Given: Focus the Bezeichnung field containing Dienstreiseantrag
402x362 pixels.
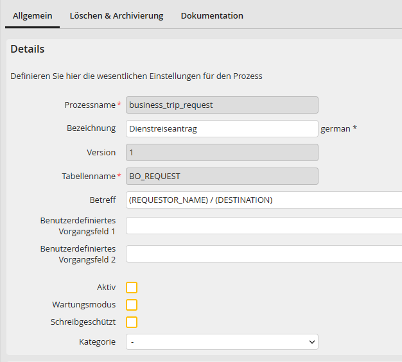Looking at the screenshot, I should 222,128.
